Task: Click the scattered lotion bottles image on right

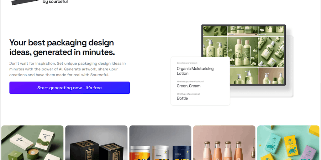Action: pos(271,52)
